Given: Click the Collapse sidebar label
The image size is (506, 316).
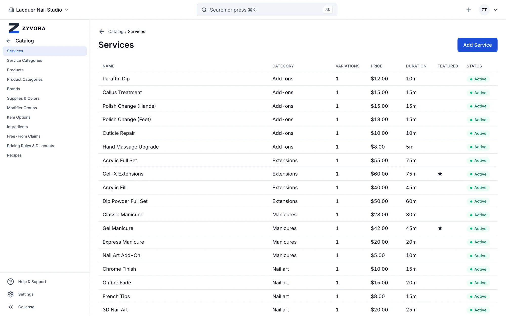Looking at the screenshot, I should pyautogui.click(x=26, y=307).
